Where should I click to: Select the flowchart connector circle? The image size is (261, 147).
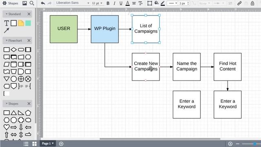(x=13, y=79)
